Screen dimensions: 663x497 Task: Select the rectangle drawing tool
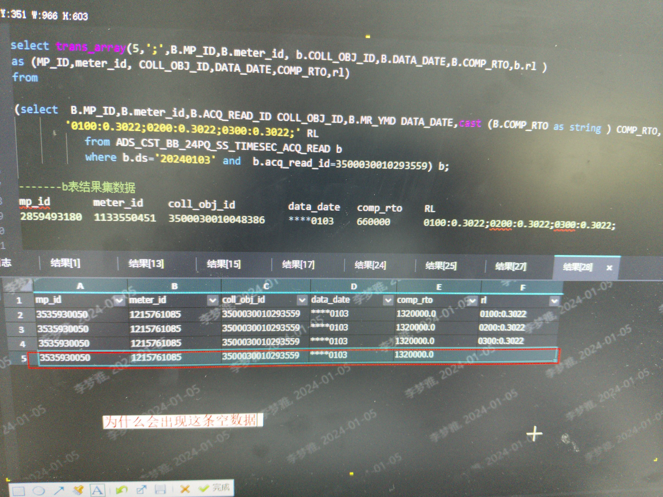tap(19, 491)
